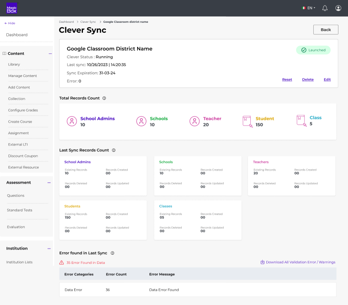Viewport: 348px width, 305px height.
Task: Open Collection in the sidebar
Action: coord(17,99)
